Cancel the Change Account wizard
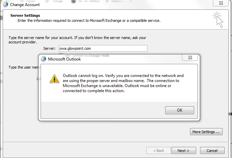This screenshot has height=158, width=232. [x=212, y=151]
